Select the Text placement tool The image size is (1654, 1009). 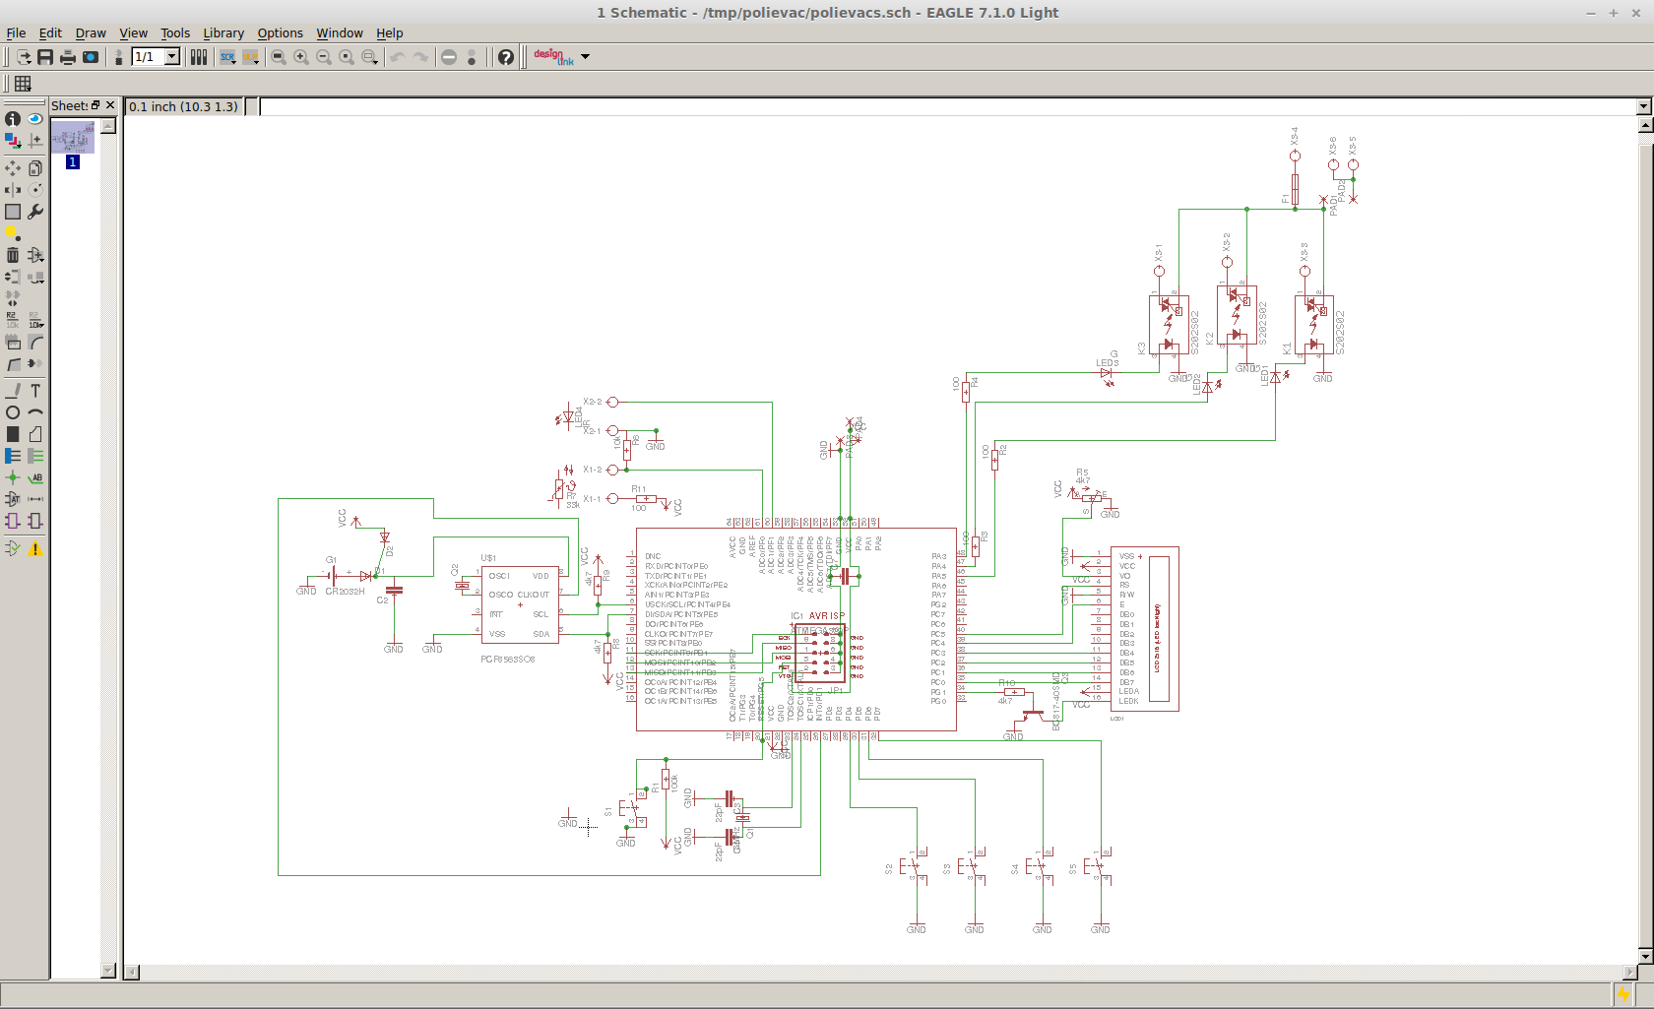pos(34,390)
